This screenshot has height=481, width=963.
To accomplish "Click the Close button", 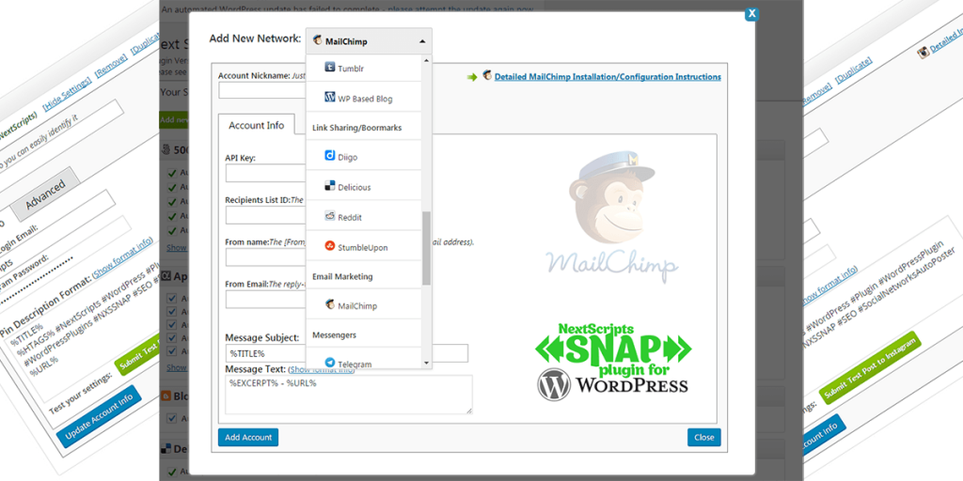I will click(703, 438).
